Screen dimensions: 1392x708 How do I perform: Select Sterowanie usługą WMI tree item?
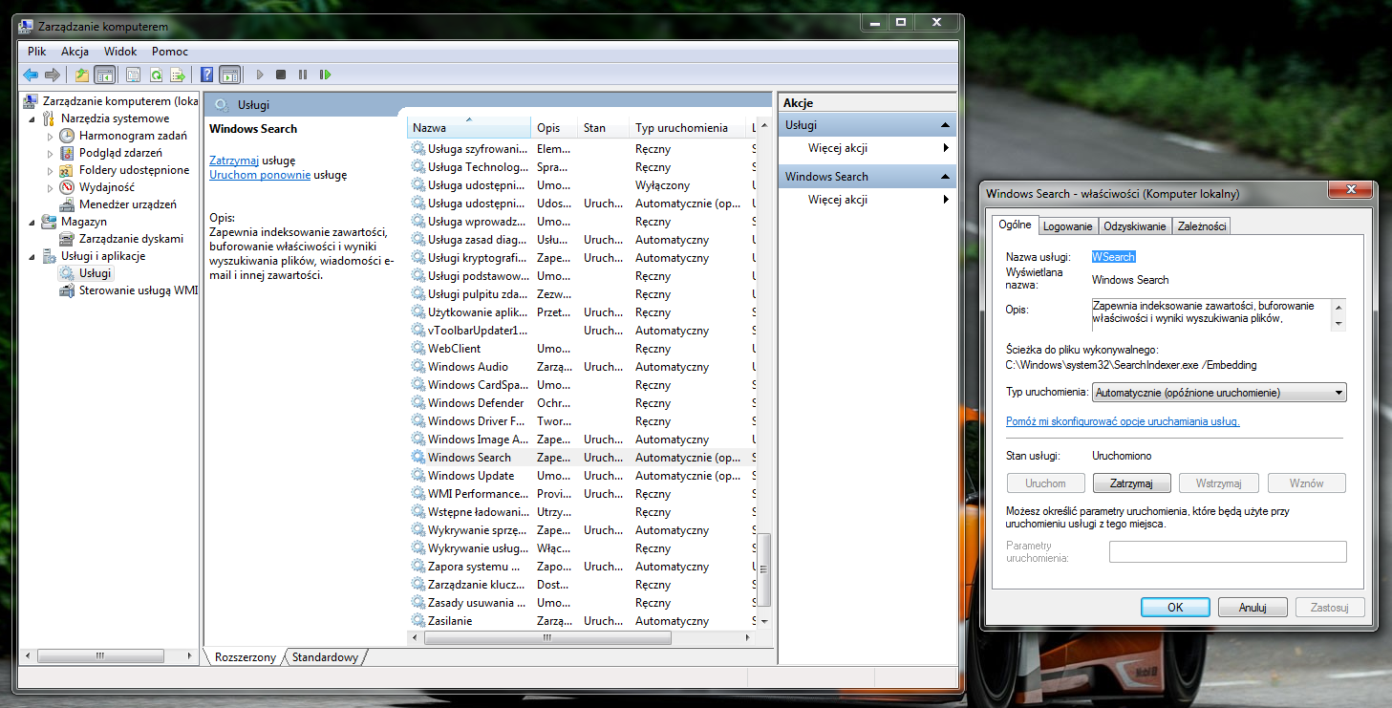coord(129,290)
